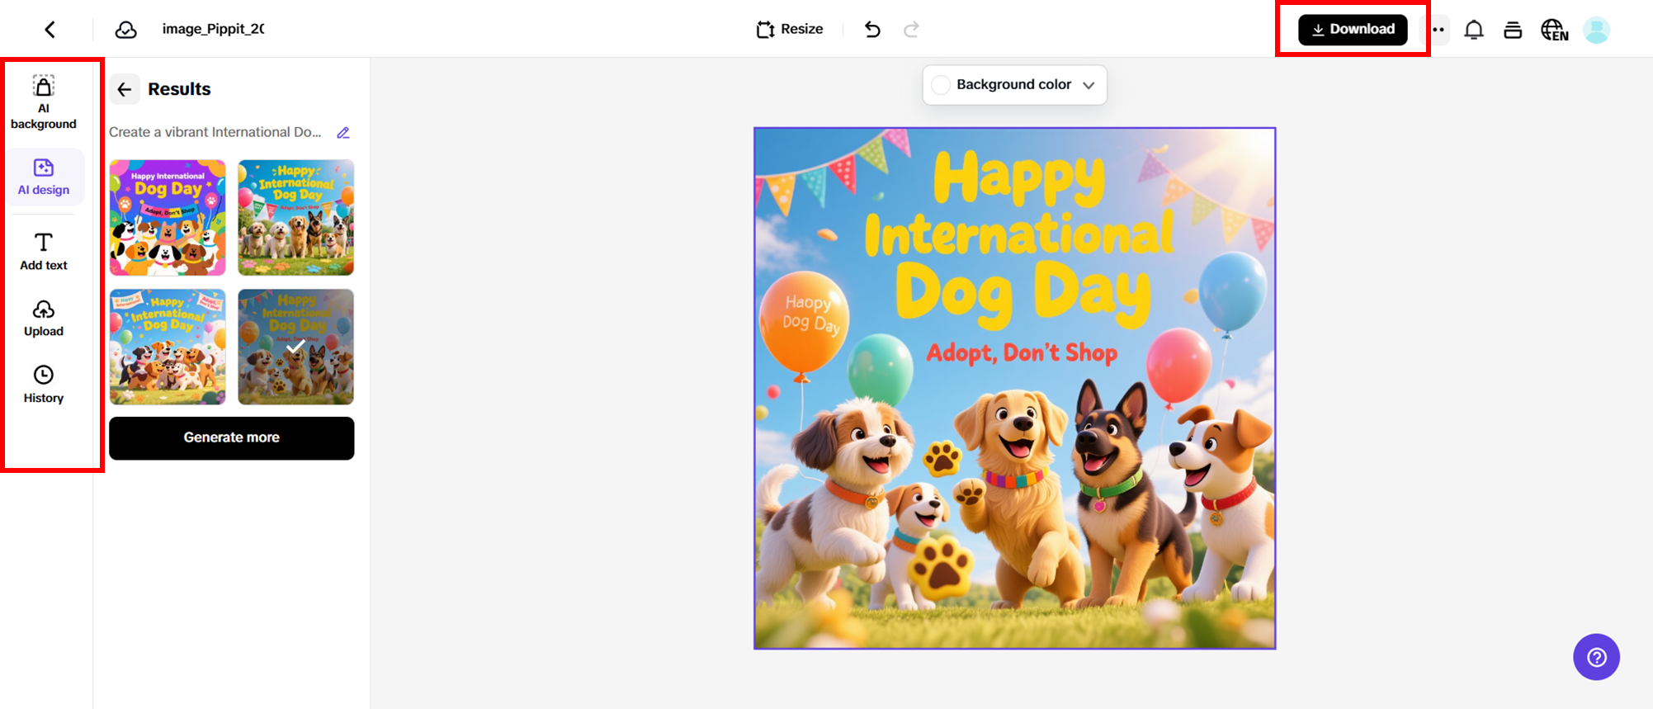Open the History panel
The image size is (1653, 709).
[x=44, y=384]
